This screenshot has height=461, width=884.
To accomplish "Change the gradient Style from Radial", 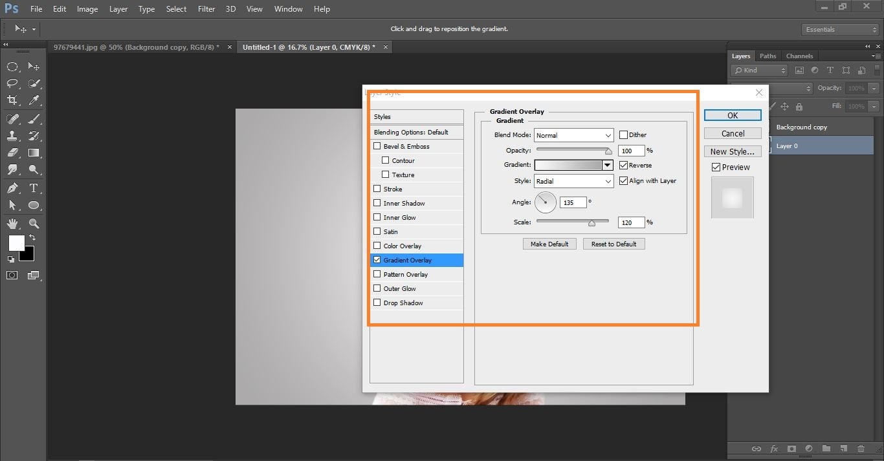I will [573, 181].
